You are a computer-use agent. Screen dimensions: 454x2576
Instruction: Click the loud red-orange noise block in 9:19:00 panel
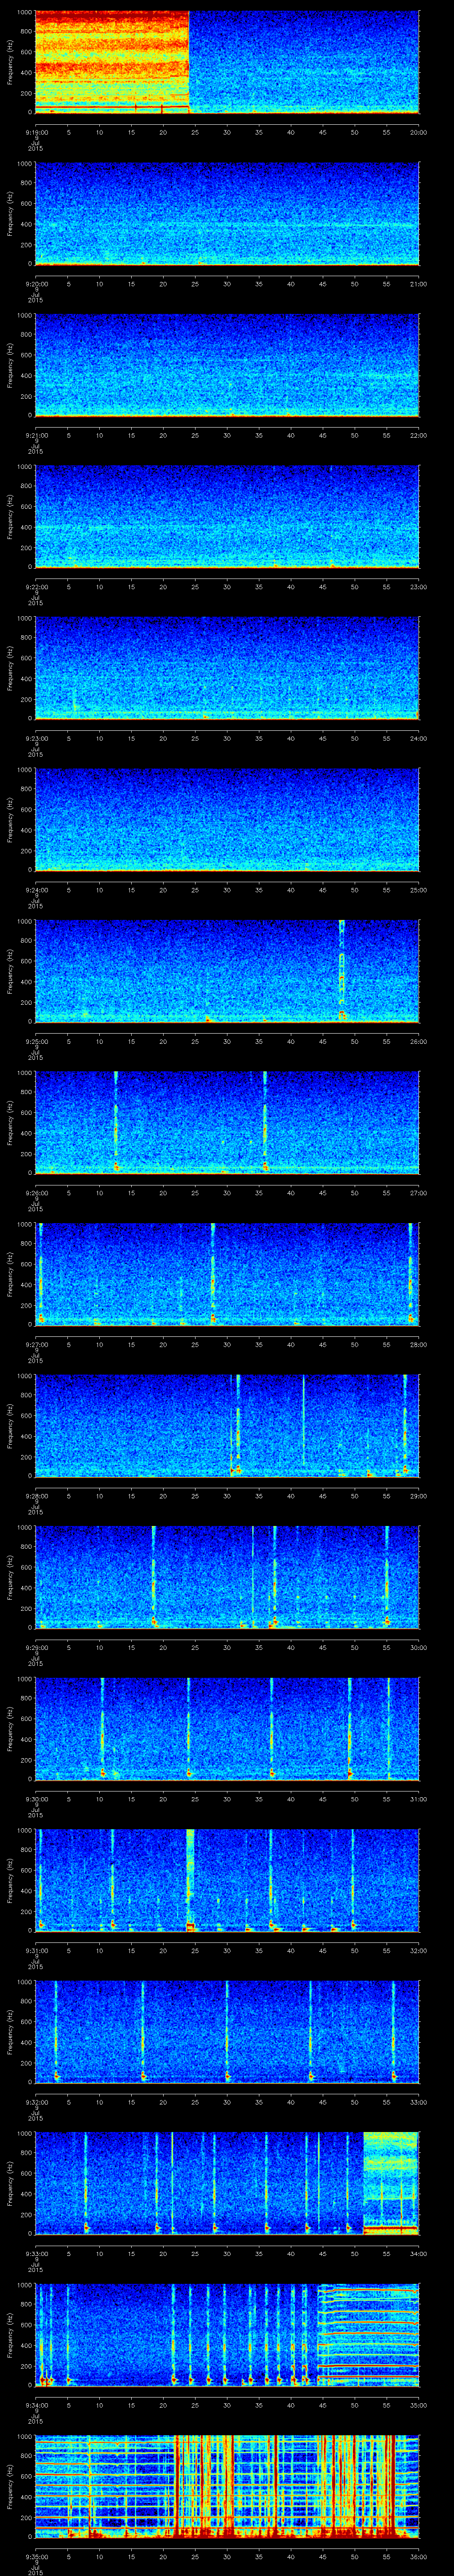(112, 62)
